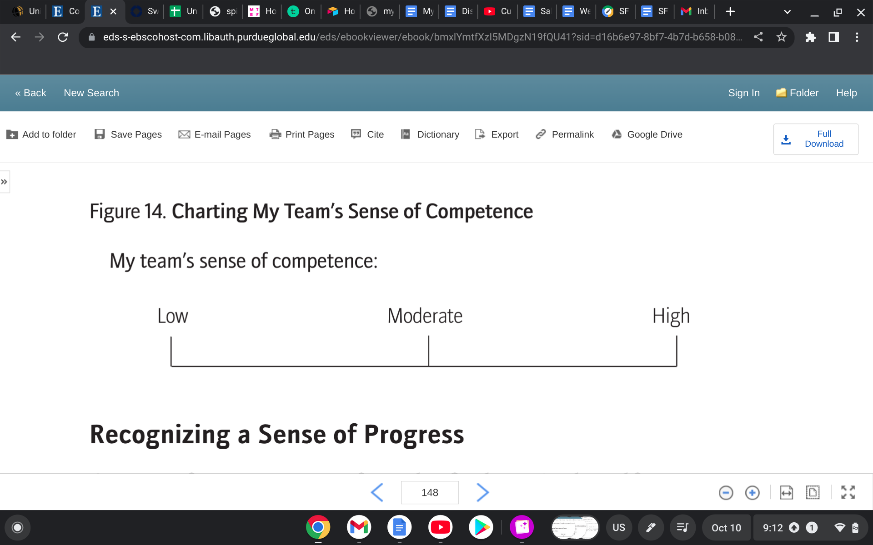Enter fullscreen mode in ebook viewer
Viewport: 873px width, 545px height.
coord(848,492)
